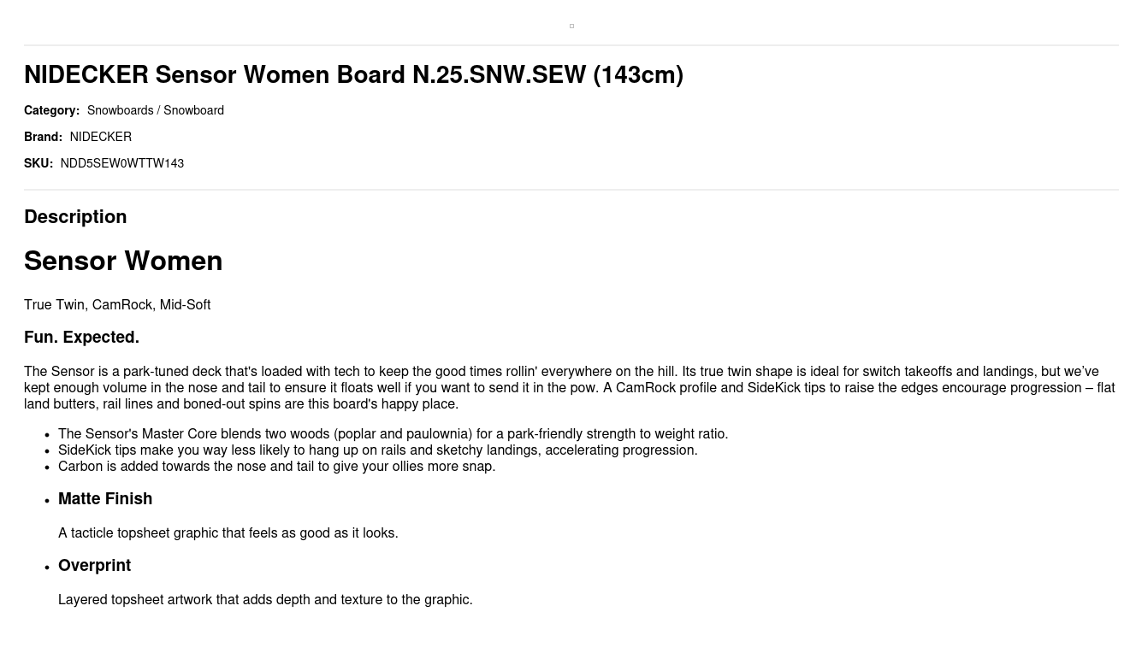Click the True Twin, CamRock, Mid-Soft line
The height and width of the screenshot is (647, 1136).
[x=117, y=305]
